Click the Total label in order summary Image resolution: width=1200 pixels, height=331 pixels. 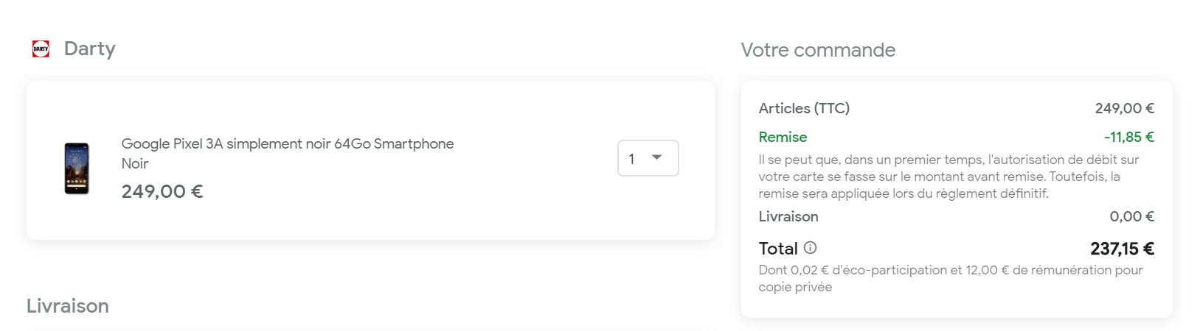(778, 249)
